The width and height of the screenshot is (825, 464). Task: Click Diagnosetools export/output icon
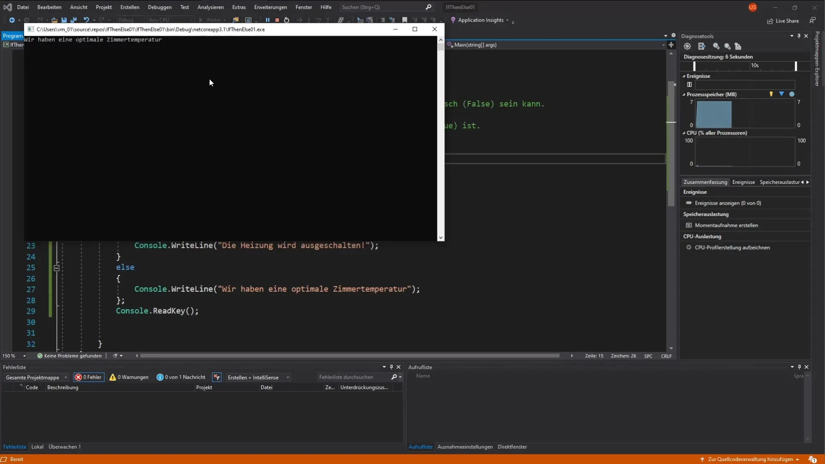(x=702, y=46)
